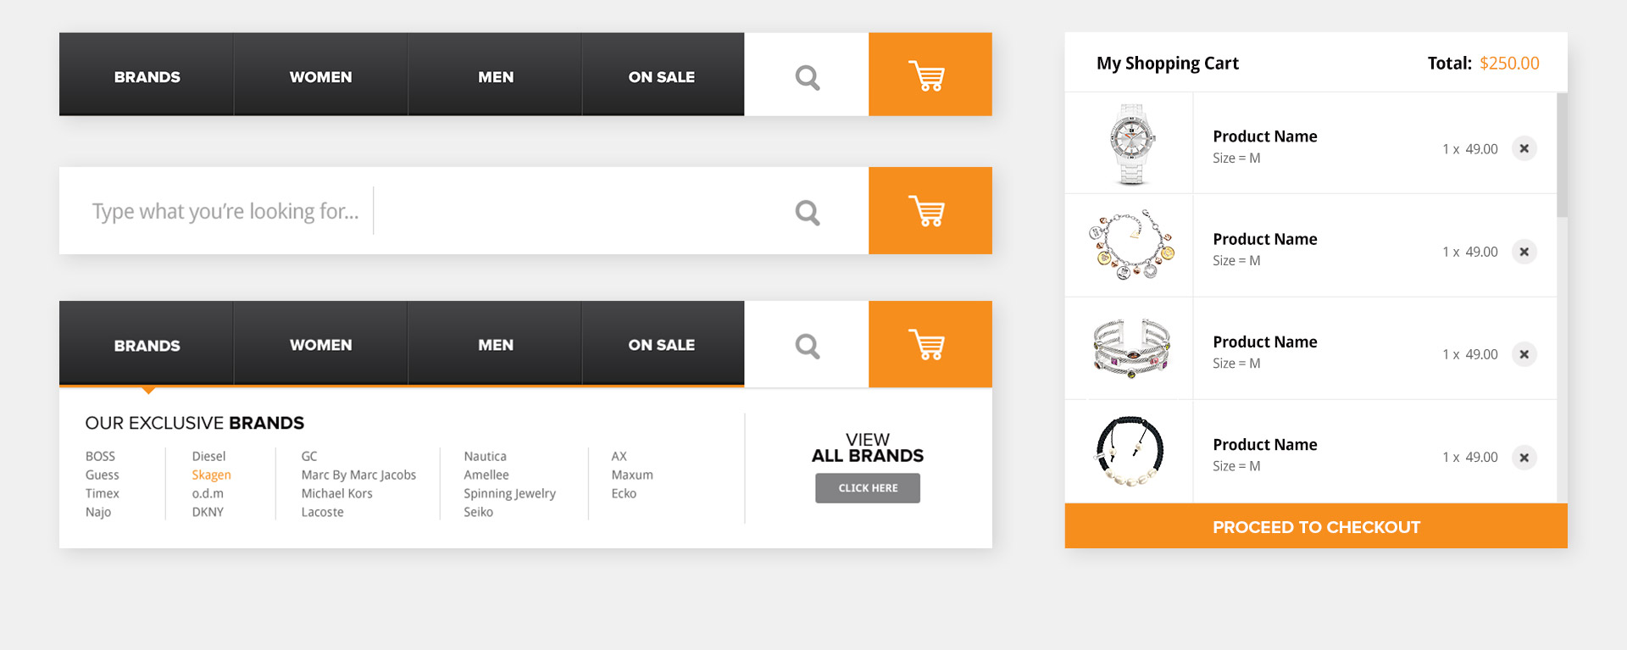Open the WOMEN menu in top navbar

click(320, 77)
